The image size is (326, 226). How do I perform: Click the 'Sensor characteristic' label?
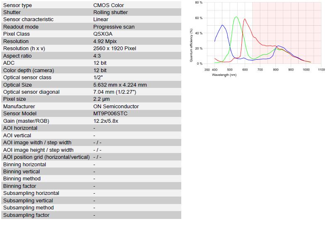[28, 19]
